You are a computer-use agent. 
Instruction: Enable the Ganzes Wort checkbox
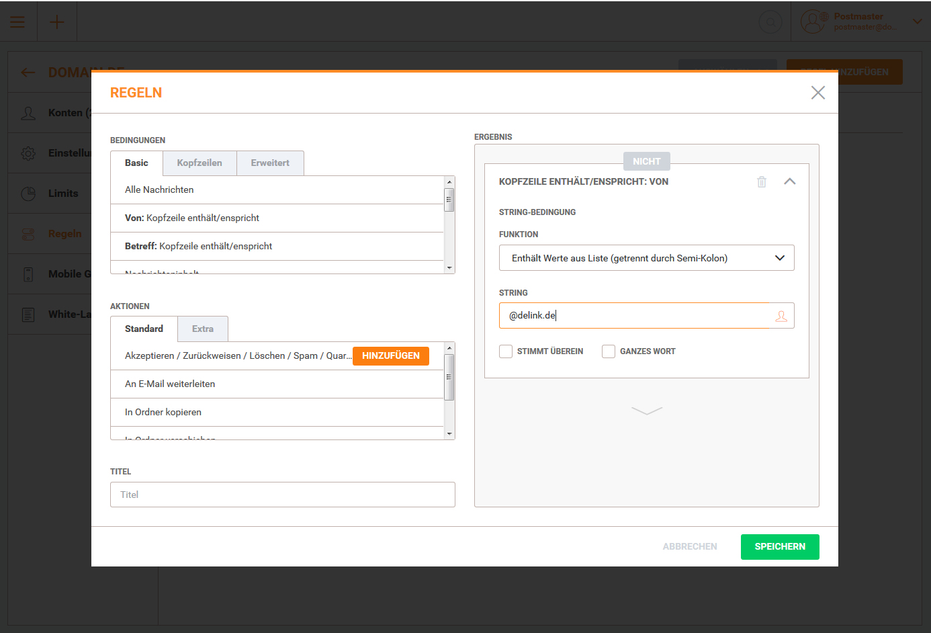(x=609, y=351)
